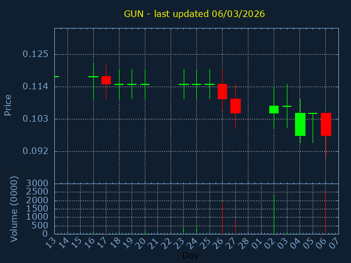Screen dimensions: 351x263
Task: Select the large green candlestick on day 04
Action: point(300,124)
